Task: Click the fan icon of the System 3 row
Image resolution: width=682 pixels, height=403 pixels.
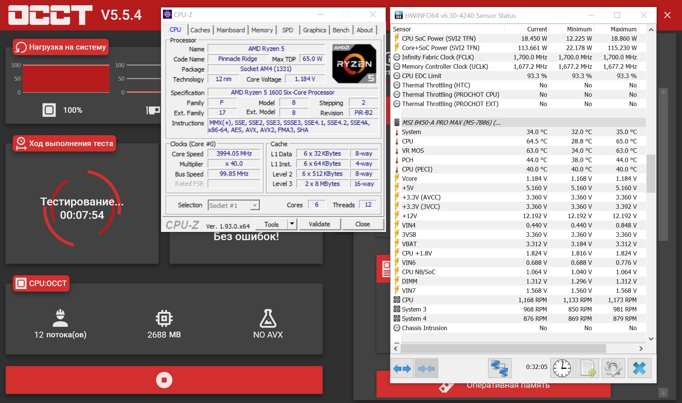Action: click(396, 309)
